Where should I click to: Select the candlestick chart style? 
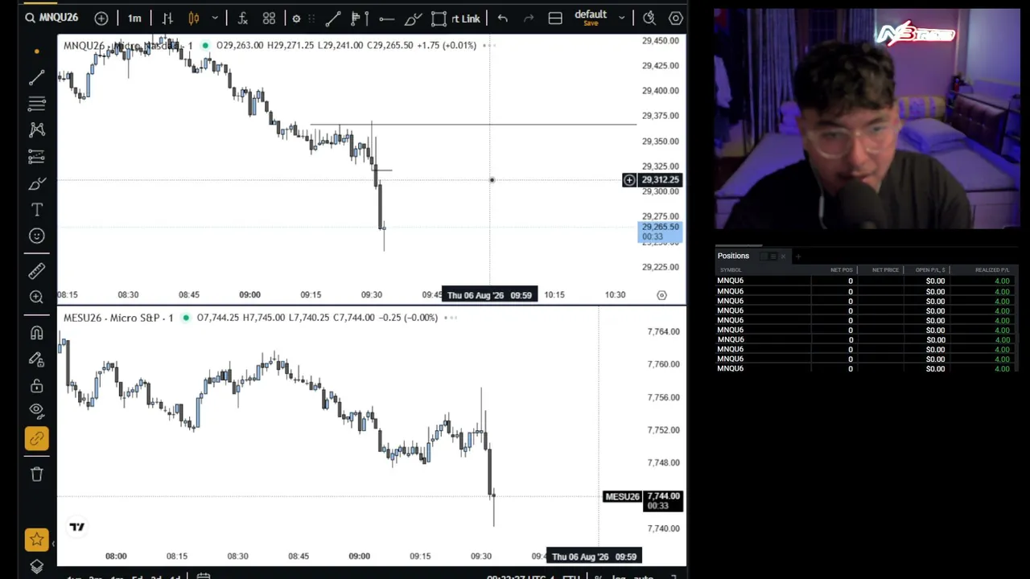click(194, 18)
